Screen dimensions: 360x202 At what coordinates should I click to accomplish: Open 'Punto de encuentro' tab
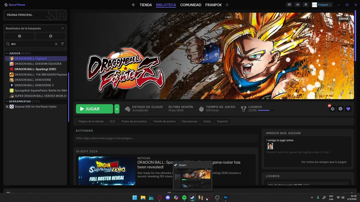134,121
